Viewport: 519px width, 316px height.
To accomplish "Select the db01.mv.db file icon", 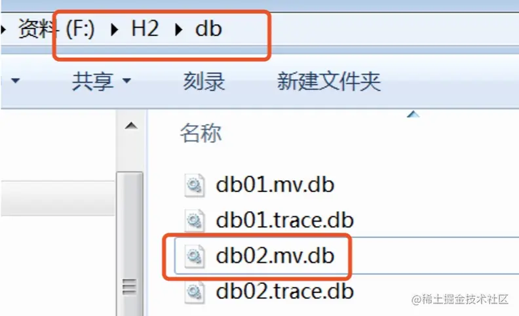I will coord(194,185).
